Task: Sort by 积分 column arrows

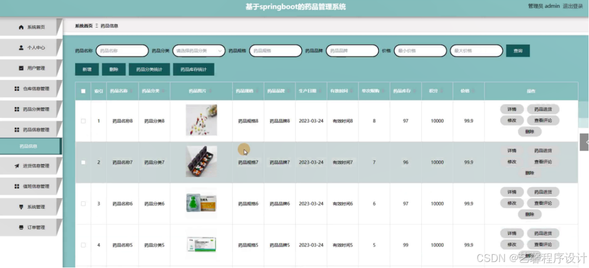Action: click(442, 91)
